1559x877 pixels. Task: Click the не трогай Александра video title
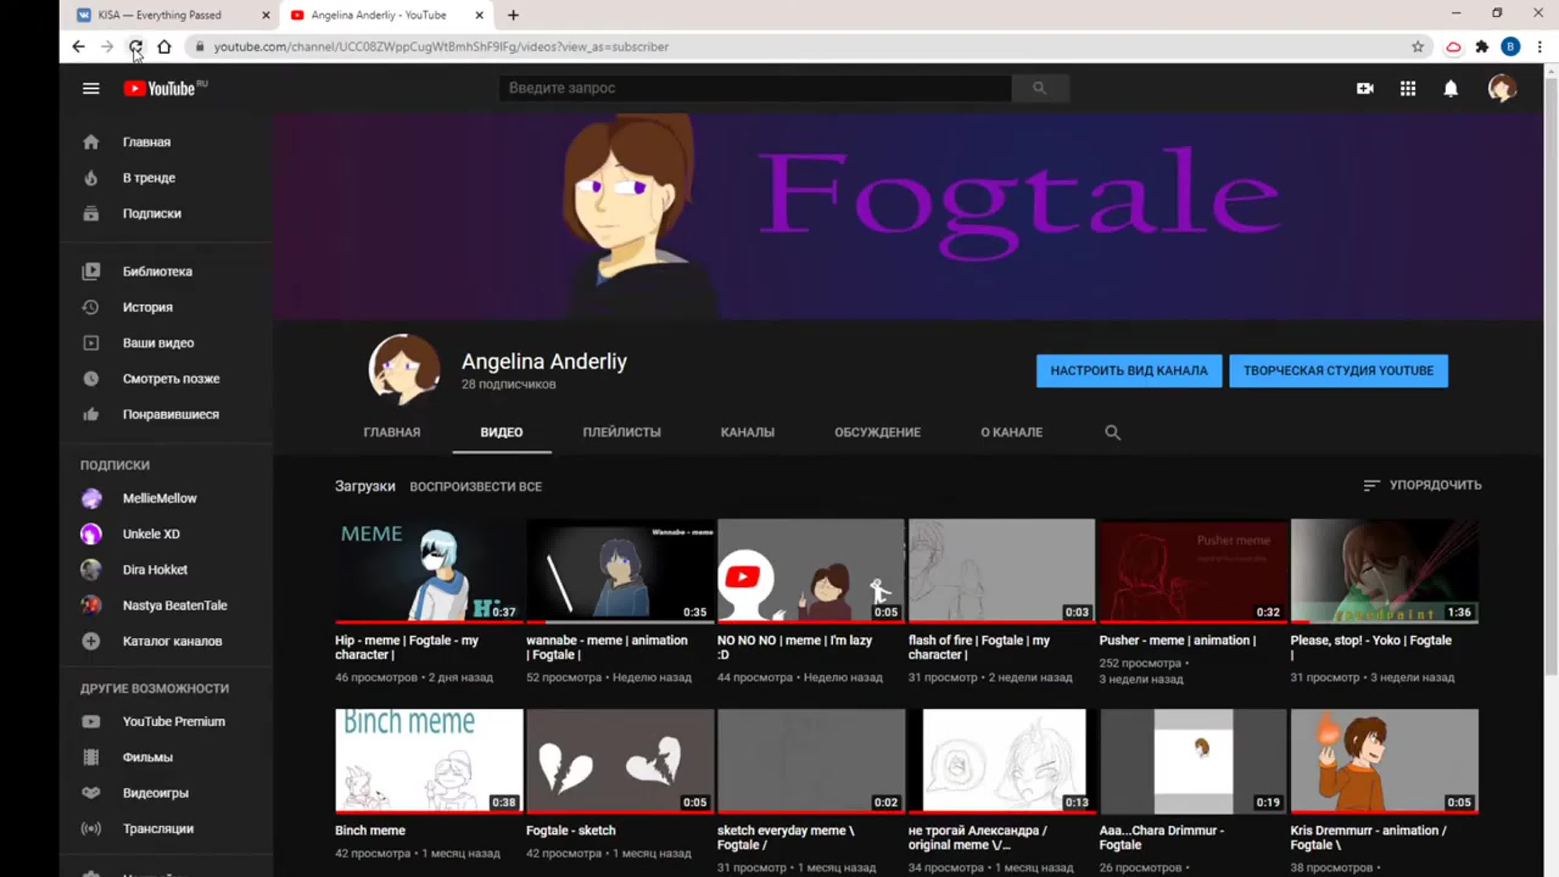pyautogui.click(x=977, y=837)
